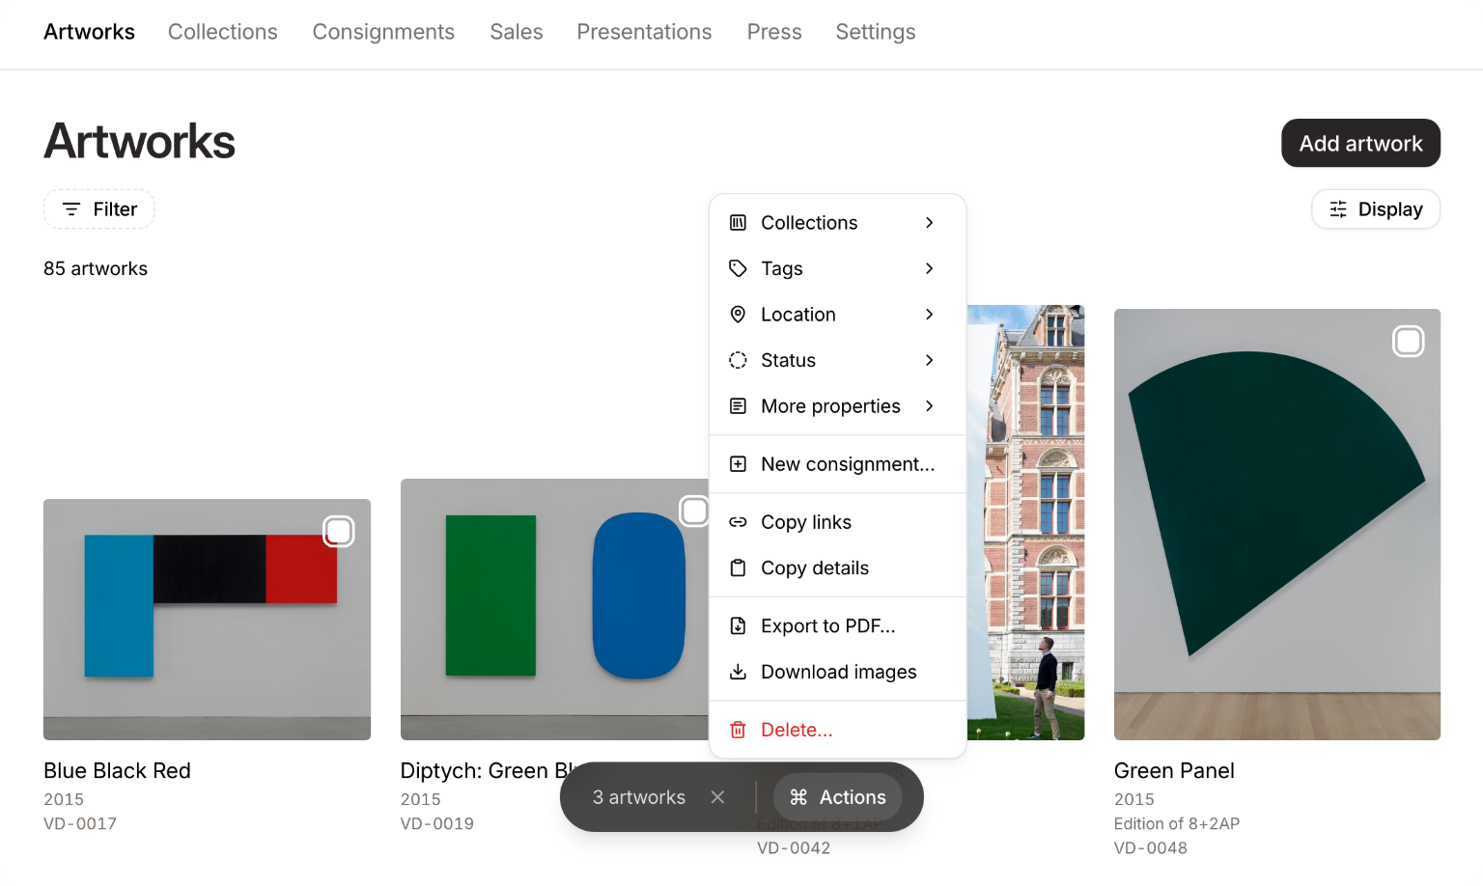Expand the Status submenu chevron
1483x886 pixels.
coord(930,360)
